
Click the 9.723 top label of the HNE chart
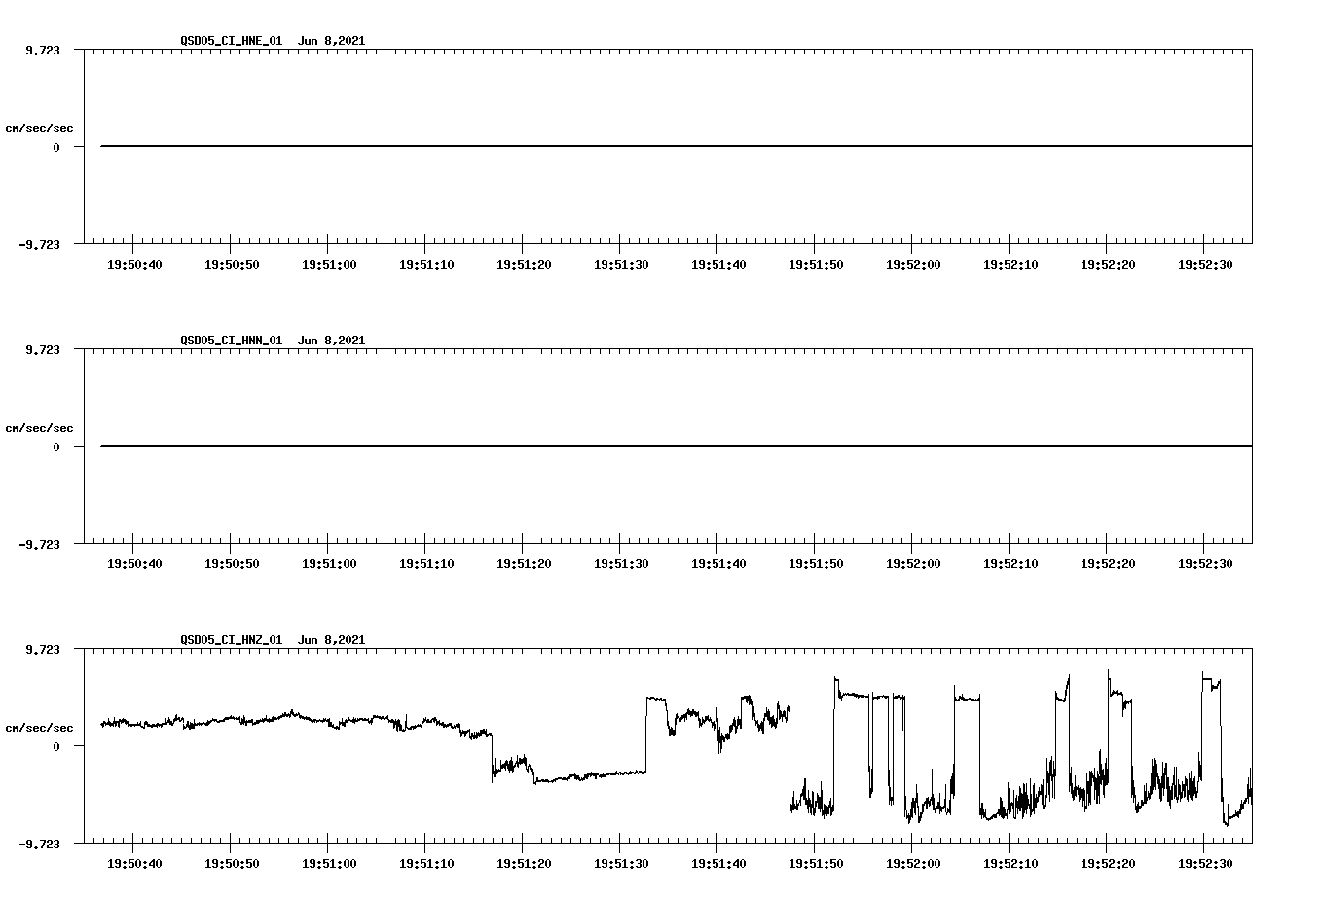pos(42,50)
